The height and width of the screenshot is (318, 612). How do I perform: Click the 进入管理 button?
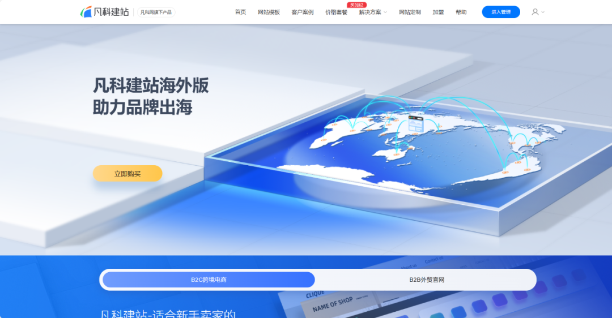point(501,12)
